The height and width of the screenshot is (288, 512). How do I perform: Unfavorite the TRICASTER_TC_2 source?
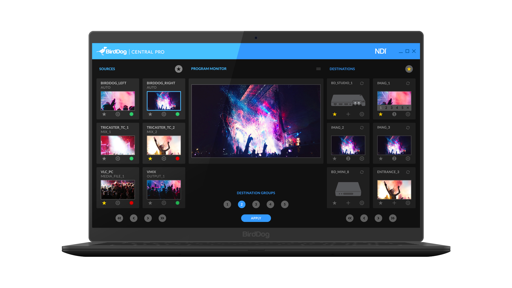click(150, 159)
